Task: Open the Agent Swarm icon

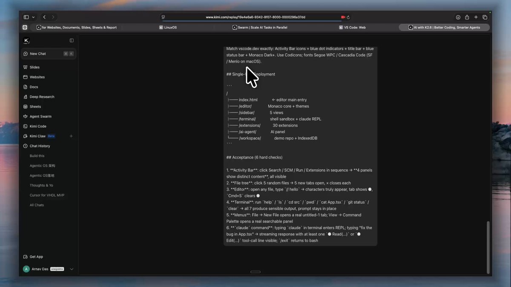Action: pyautogui.click(x=26, y=117)
